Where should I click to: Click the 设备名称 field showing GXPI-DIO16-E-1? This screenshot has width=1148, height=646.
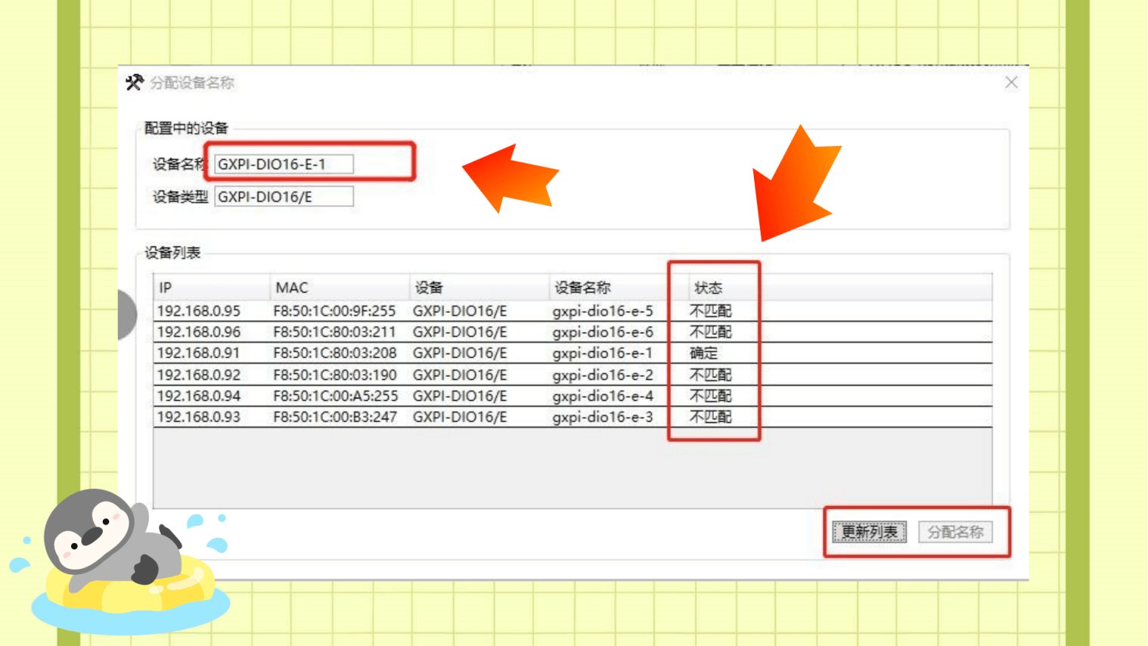(284, 164)
